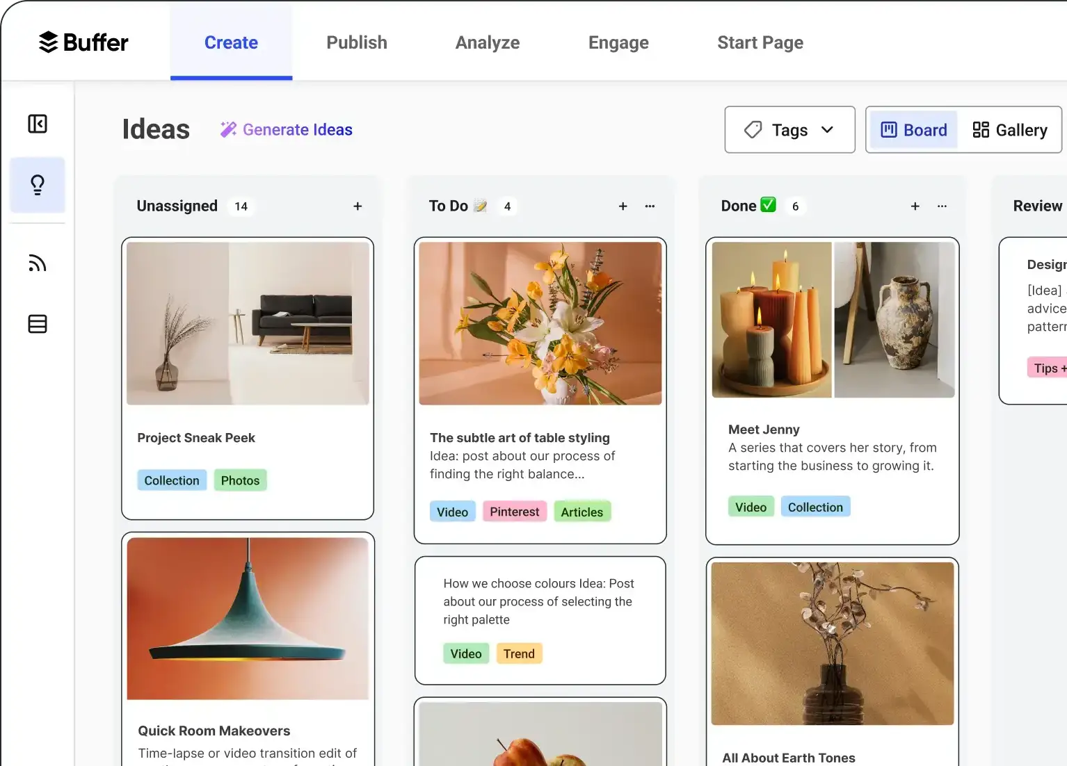Click the To Do count badge 4
Viewport: 1067px width, 766px height.
pyautogui.click(x=507, y=206)
